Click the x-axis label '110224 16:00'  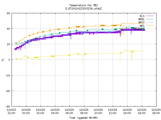coord(142,111)
